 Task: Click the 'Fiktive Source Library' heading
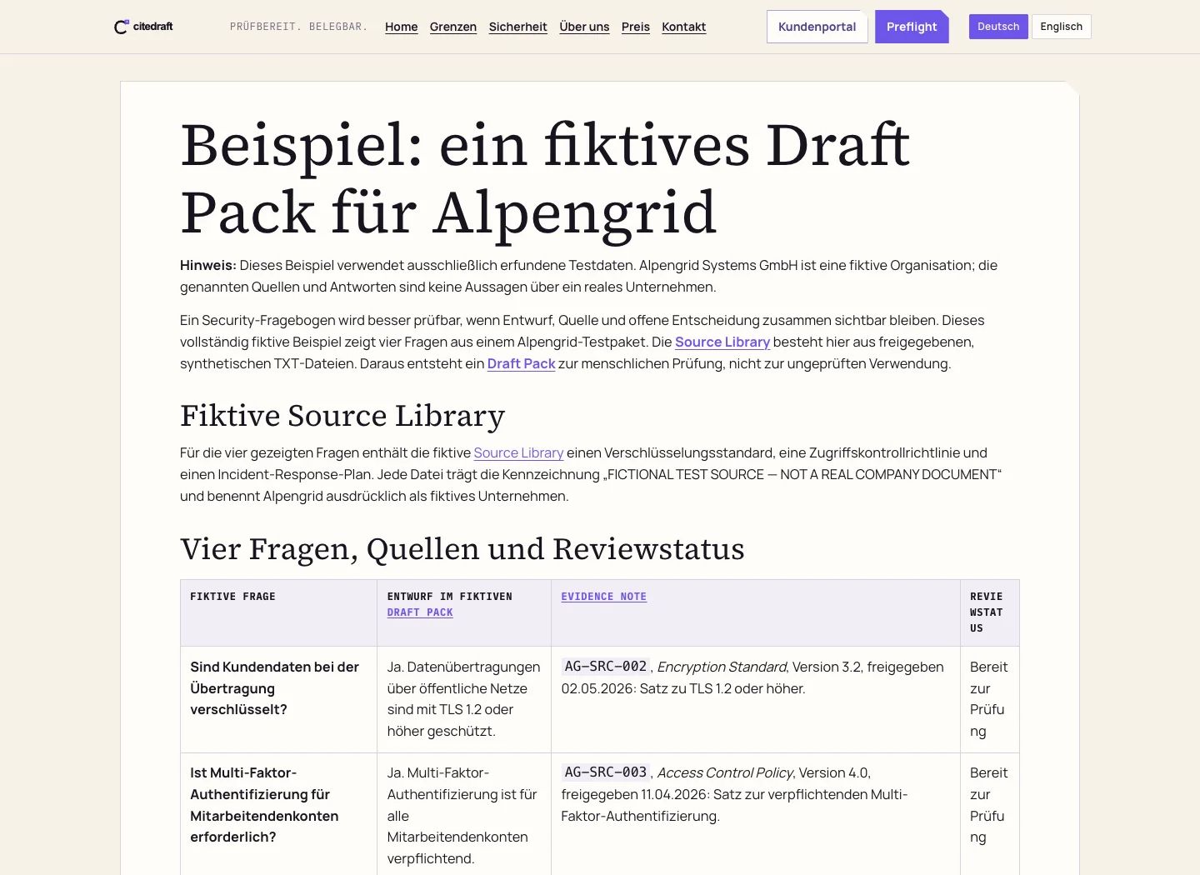pyautogui.click(x=342, y=416)
